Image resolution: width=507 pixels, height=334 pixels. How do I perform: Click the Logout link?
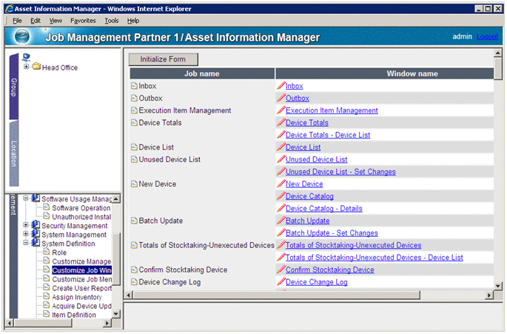pyautogui.click(x=486, y=36)
